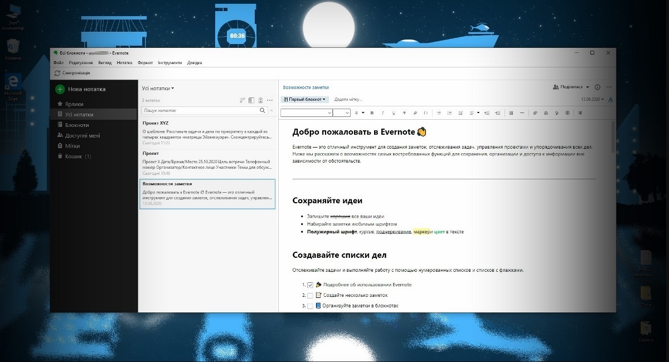Click the increase indent icon
Screen dimensions: 669x362
497,112
